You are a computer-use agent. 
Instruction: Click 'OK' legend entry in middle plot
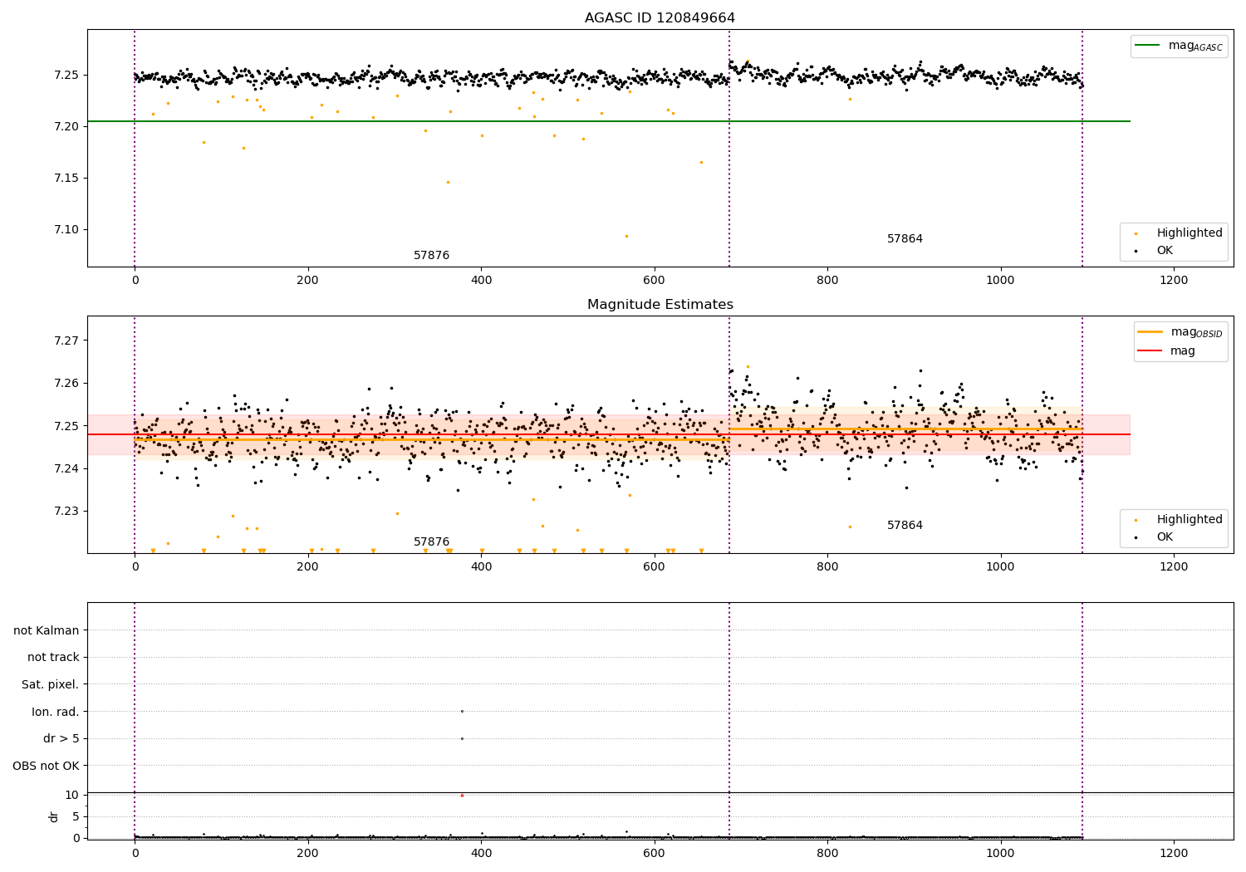tap(1165, 536)
